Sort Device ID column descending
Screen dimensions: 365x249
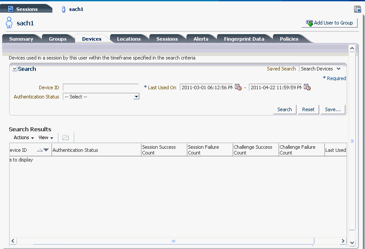click(46, 150)
